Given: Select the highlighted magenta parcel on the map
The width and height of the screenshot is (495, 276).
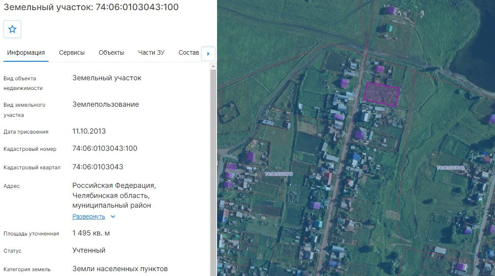Looking at the screenshot, I should coord(382,94).
